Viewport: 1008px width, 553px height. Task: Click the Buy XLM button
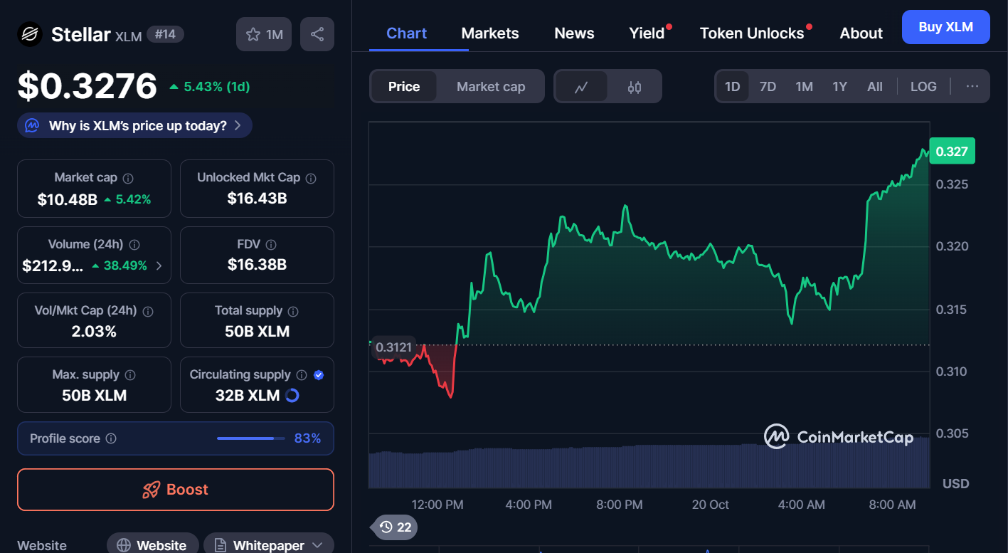[x=945, y=27]
